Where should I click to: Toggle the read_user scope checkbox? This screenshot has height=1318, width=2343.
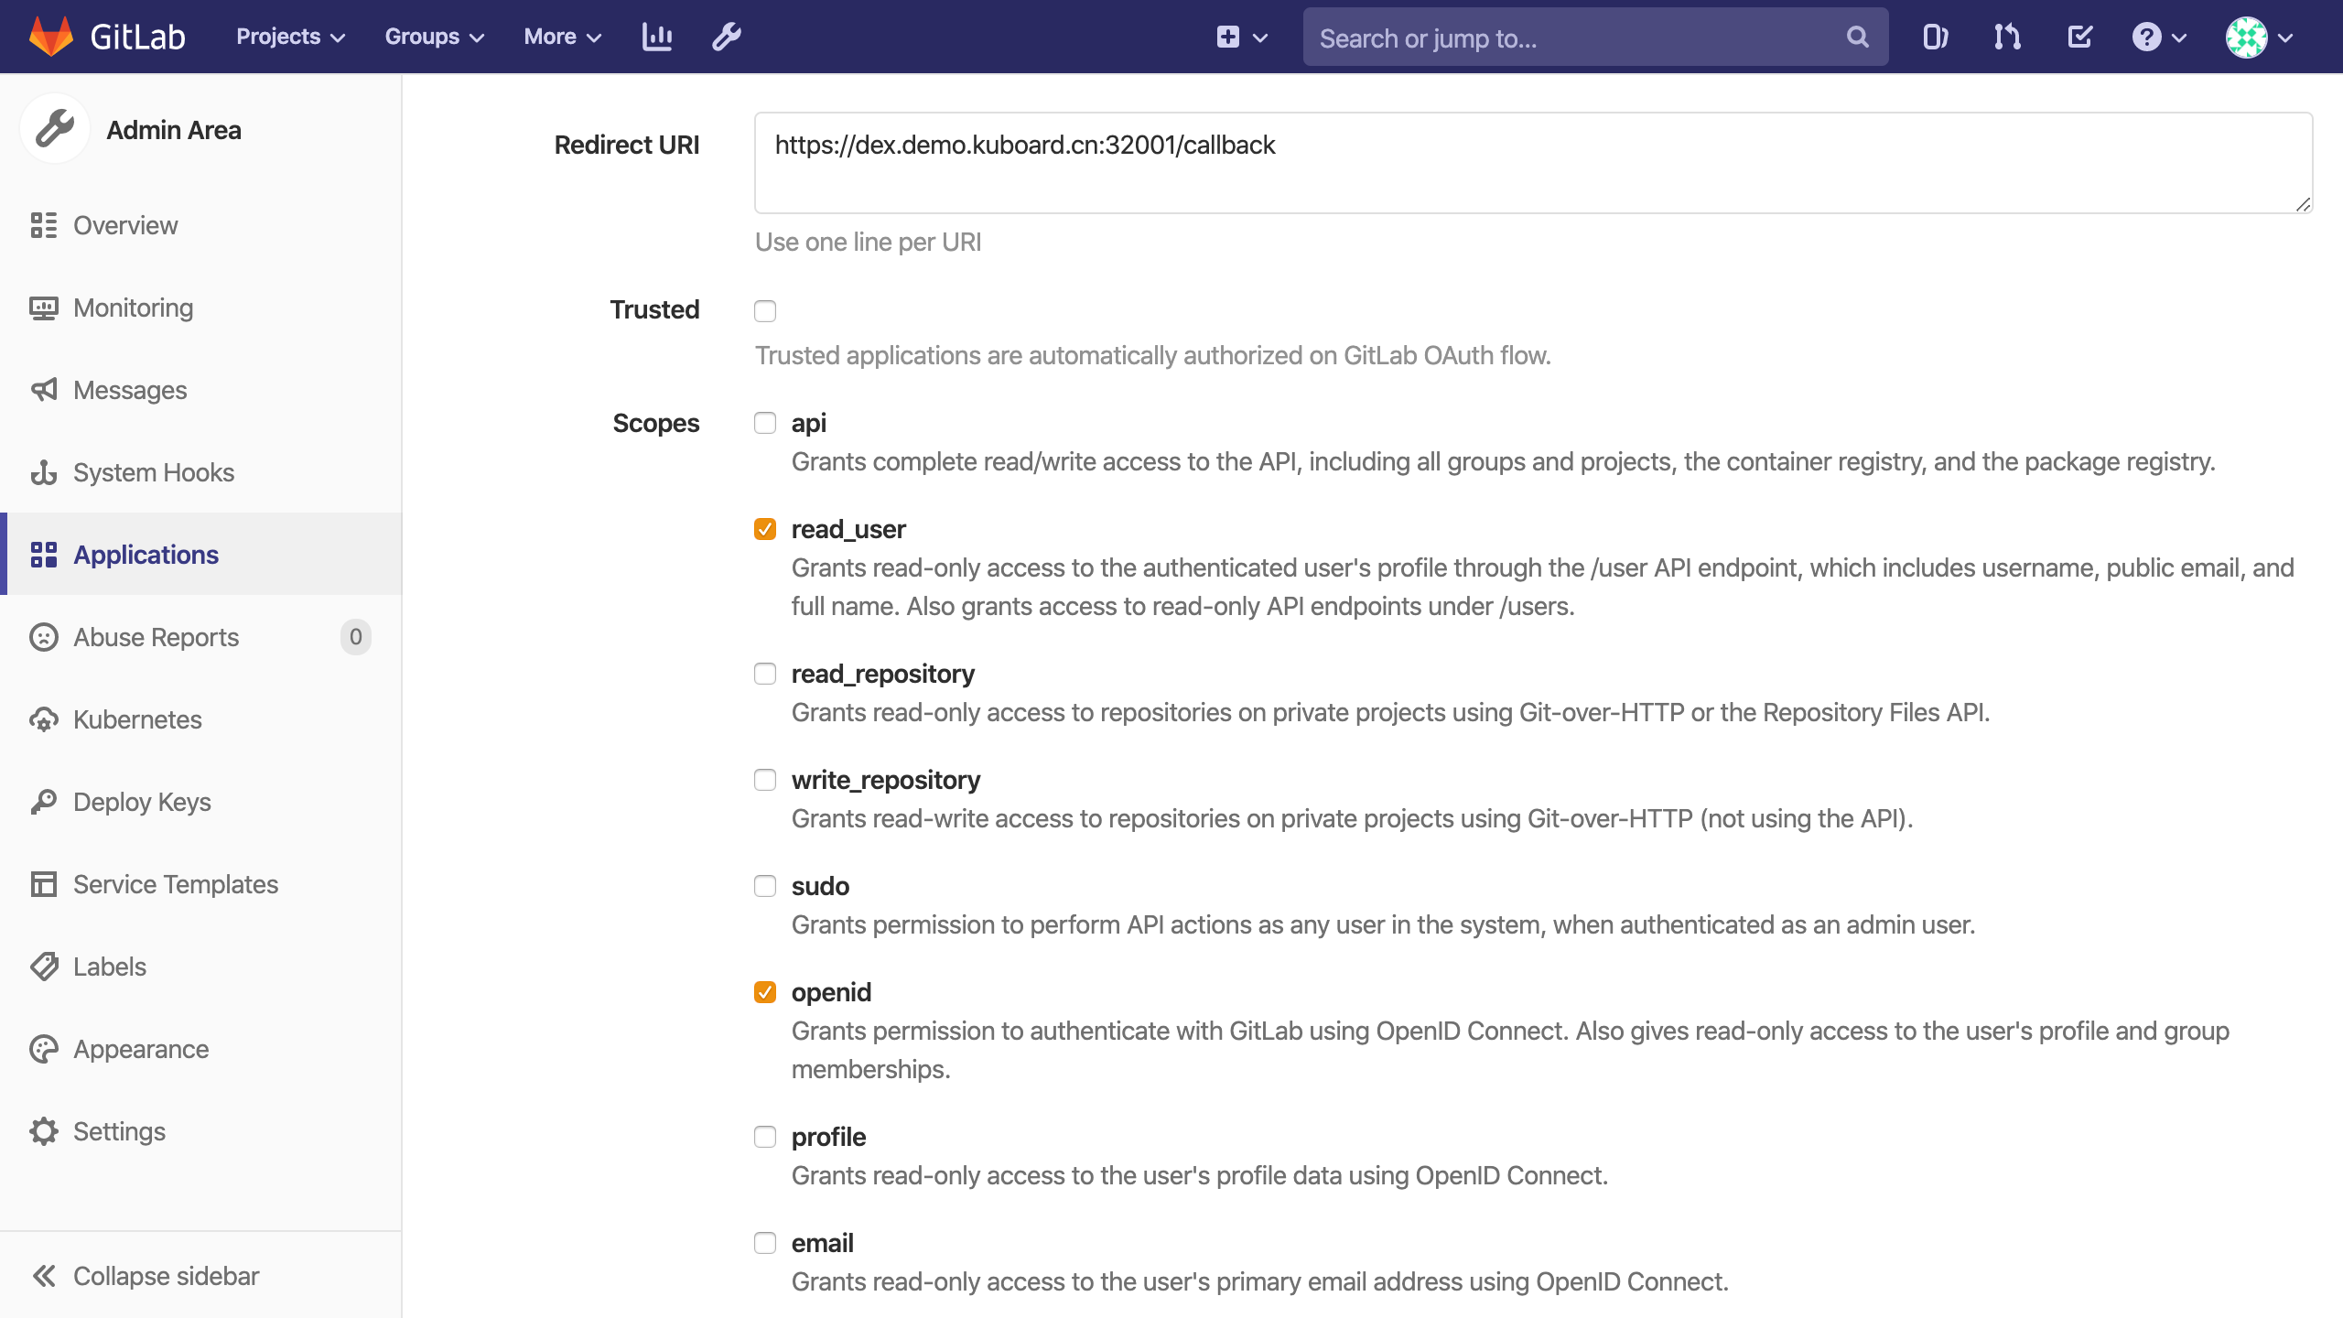coord(766,528)
